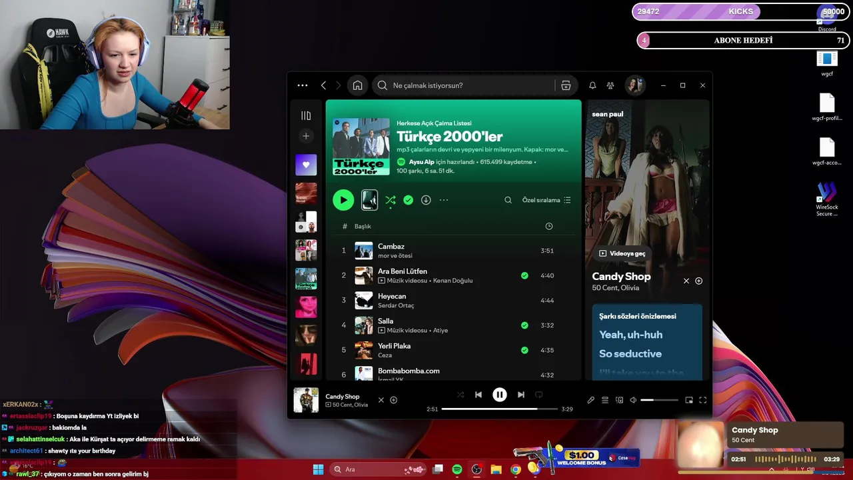Open artist 'Kenan Doğulu' link

coord(452,281)
